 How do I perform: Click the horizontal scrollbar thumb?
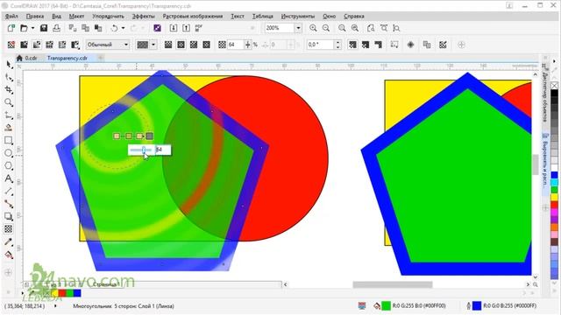click(x=393, y=284)
